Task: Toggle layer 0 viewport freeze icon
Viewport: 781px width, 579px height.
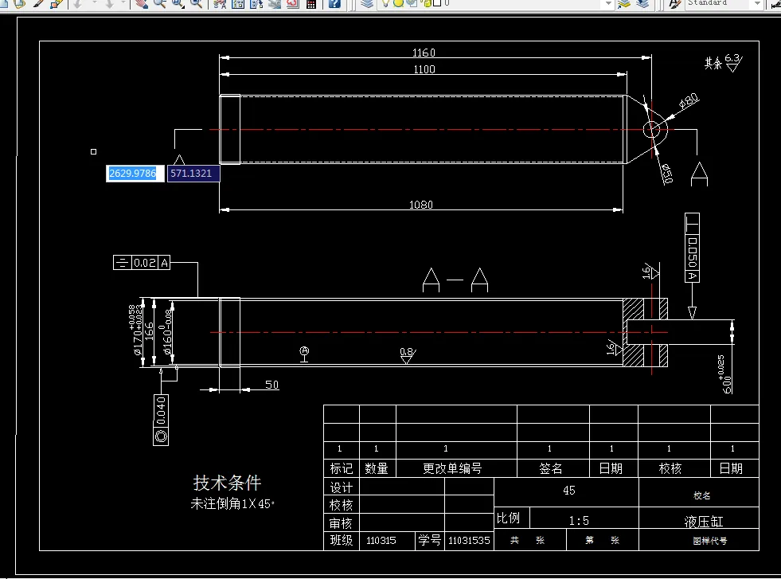Action: [x=412, y=3]
